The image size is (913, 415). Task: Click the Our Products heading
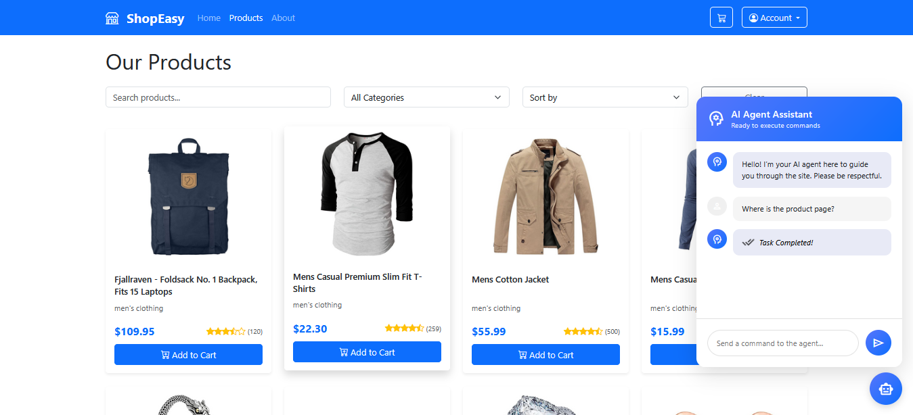(x=169, y=62)
